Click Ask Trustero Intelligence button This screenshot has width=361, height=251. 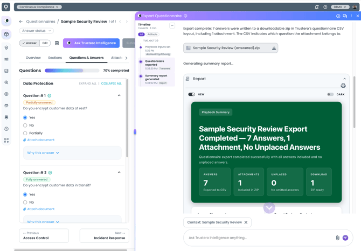[91, 43]
